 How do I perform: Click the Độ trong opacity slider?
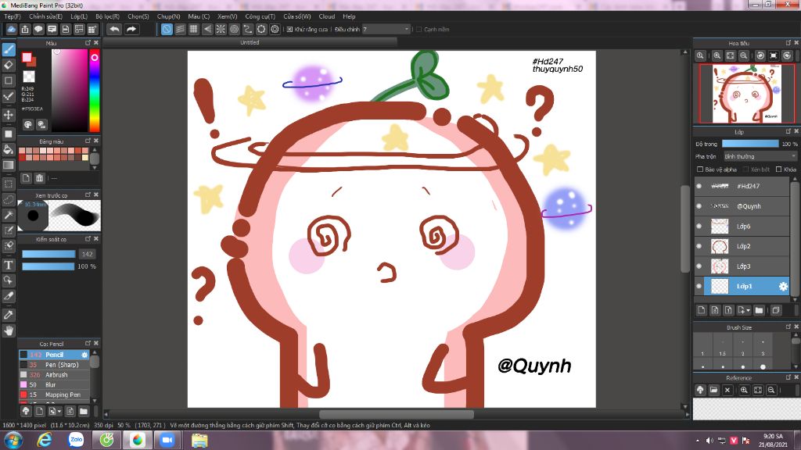tap(750, 144)
